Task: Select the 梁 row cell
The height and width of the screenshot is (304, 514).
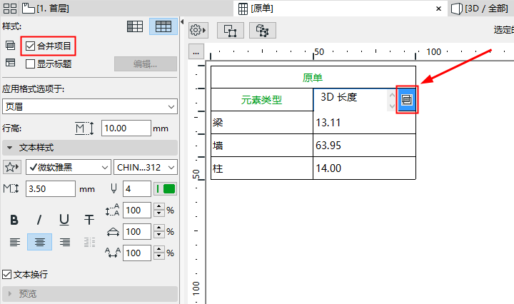Action: [262, 123]
